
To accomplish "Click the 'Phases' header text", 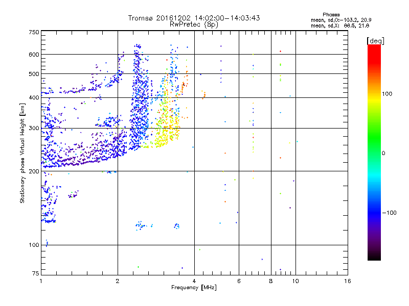I will click(331, 15).
